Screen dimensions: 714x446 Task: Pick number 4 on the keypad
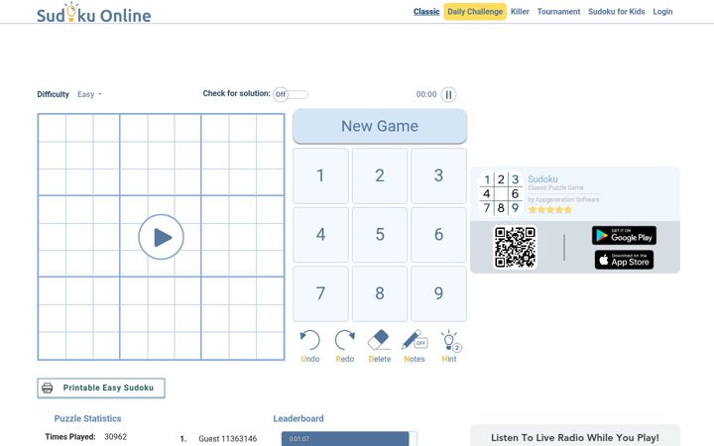[x=320, y=235]
